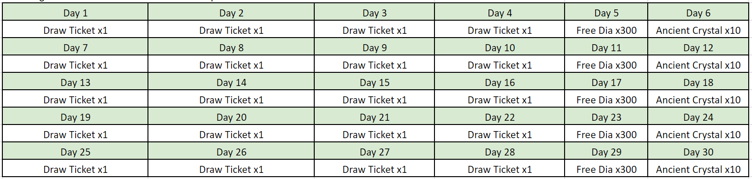
Task: Select the Day 1 header cell
Action: (75, 12)
